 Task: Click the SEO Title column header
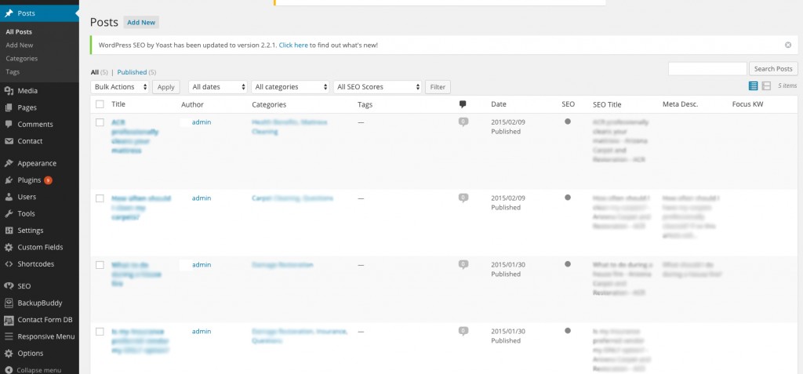click(x=607, y=104)
